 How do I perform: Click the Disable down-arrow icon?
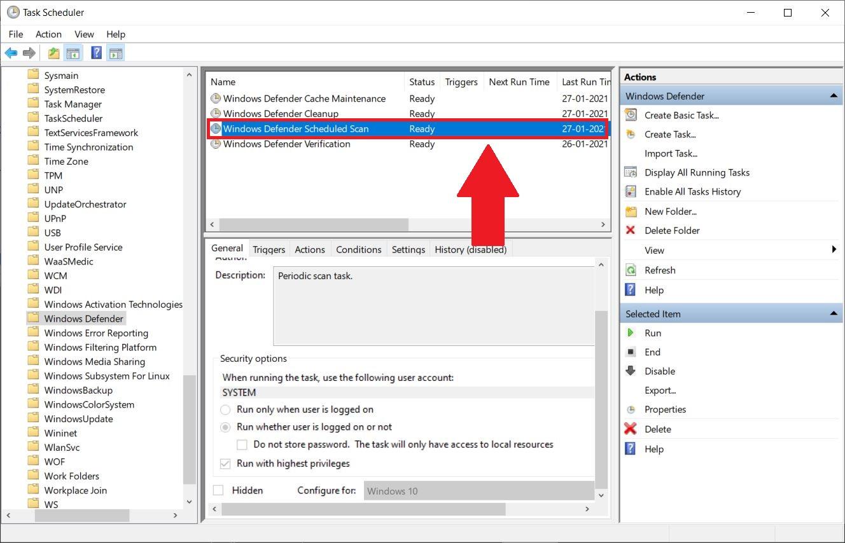coord(631,371)
